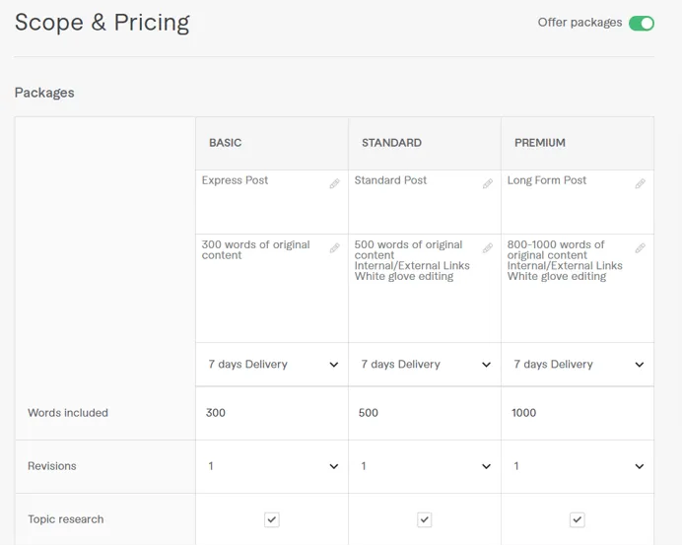Edit the Express Post title pencil icon
Image resolution: width=682 pixels, height=545 pixels.
tap(334, 183)
